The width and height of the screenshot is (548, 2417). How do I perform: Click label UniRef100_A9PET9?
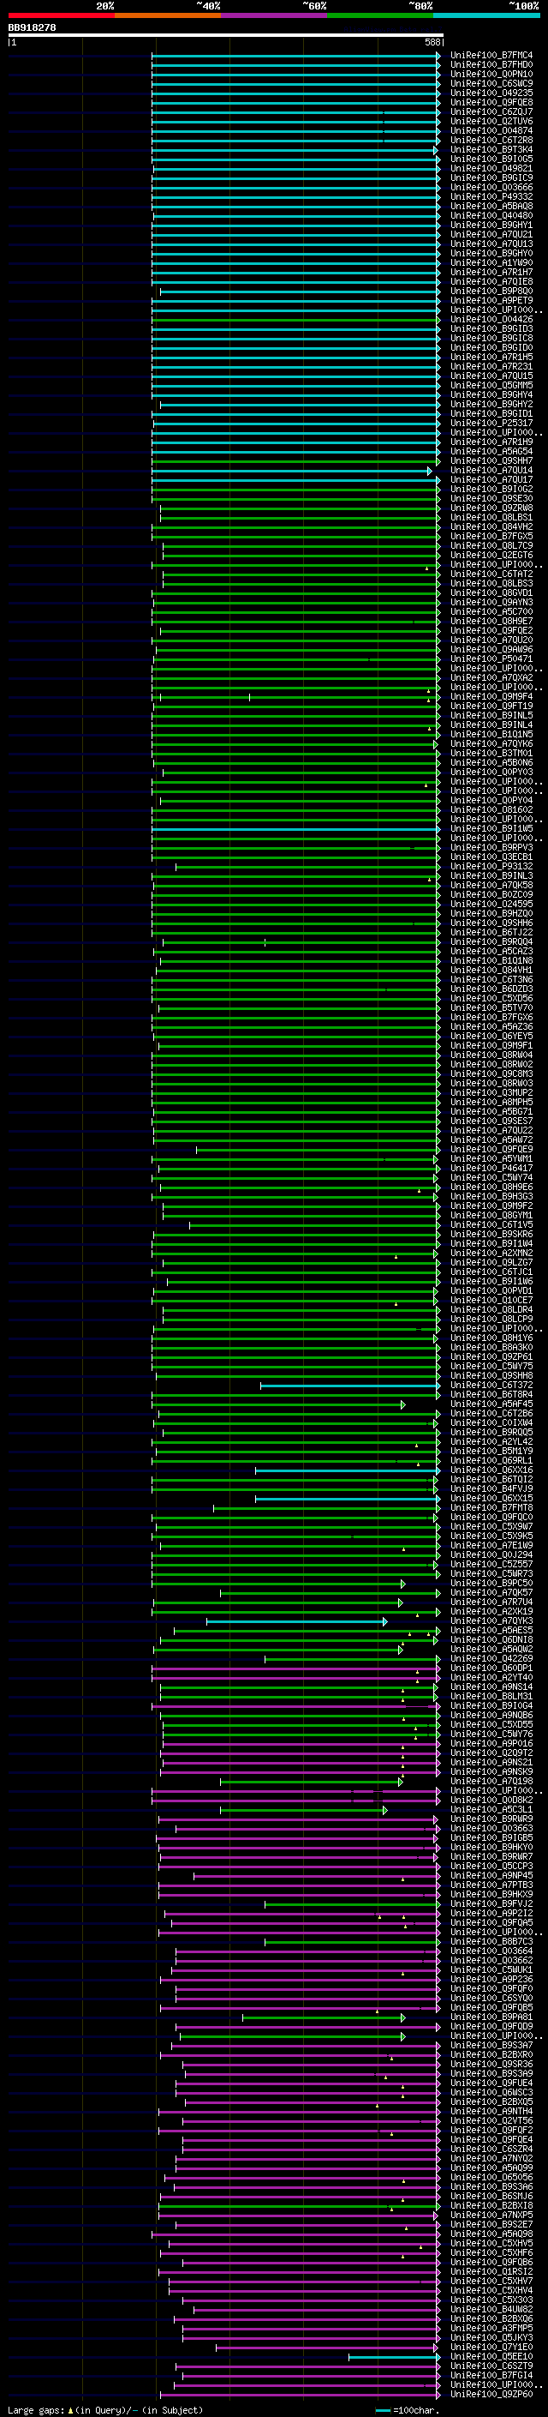click(x=491, y=301)
